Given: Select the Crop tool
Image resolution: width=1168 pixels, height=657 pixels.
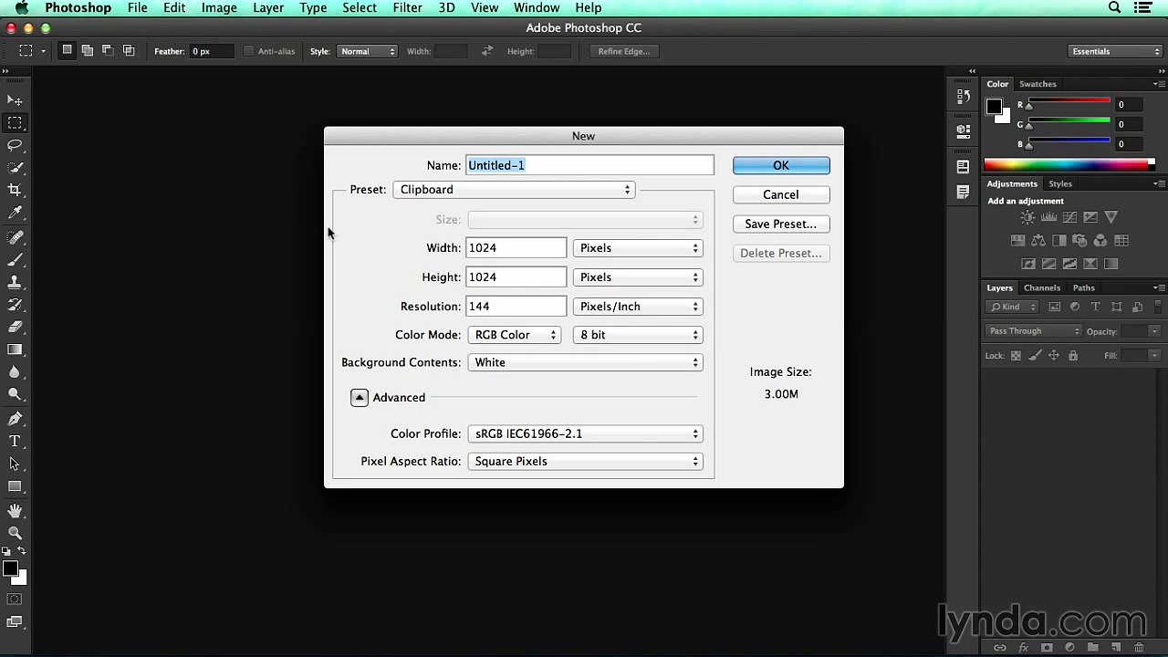Looking at the screenshot, I should (x=15, y=191).
